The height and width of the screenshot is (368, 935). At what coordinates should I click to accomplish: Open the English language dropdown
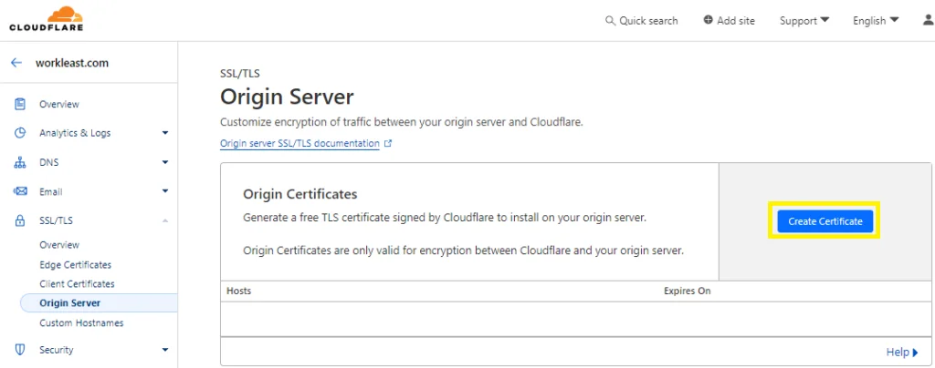(876, 21)
